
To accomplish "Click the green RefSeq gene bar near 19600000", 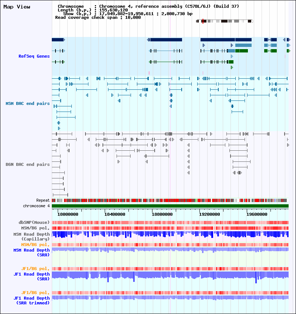I will click(x=242, y=51).
